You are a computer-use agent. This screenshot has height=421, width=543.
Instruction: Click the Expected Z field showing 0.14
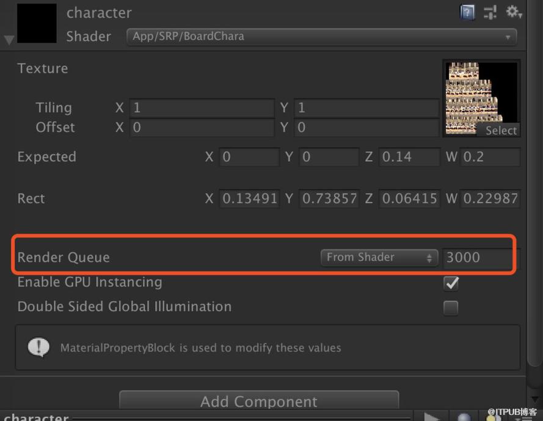point(409,157)
